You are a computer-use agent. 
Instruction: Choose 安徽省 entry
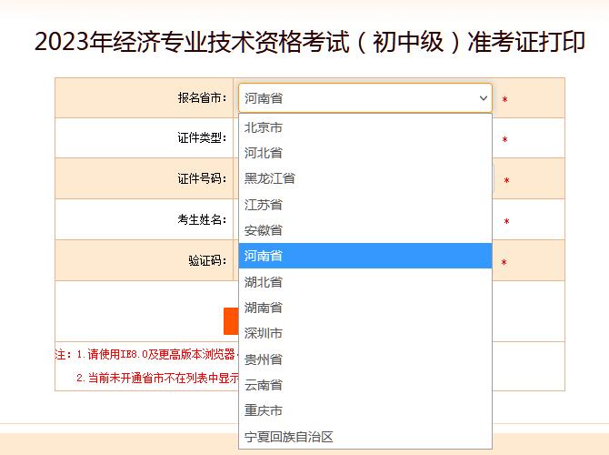[x=365, y=230]
